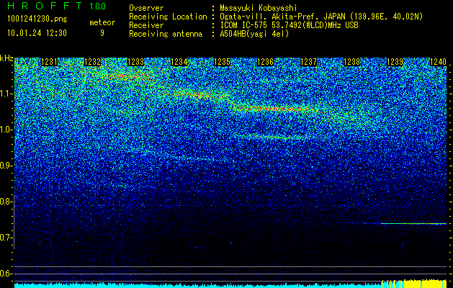Click the date stamp 10.01.24 12:30

coord(37,33)
